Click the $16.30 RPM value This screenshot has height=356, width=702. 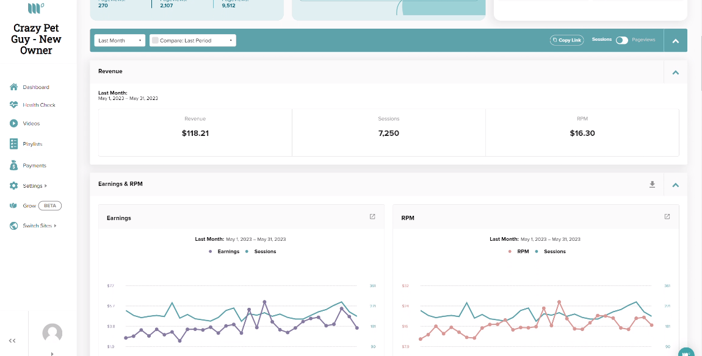(582, 133)
